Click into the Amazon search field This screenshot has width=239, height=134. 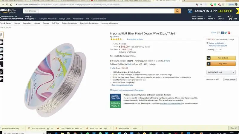[107, 11]
